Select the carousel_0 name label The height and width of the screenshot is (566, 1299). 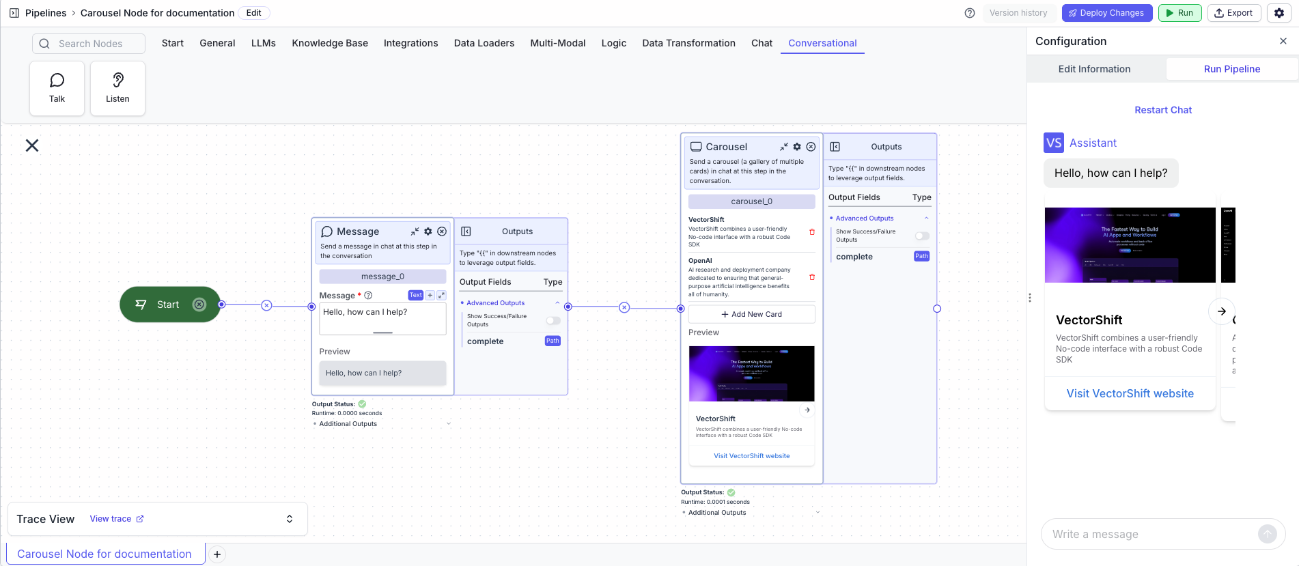752,201
